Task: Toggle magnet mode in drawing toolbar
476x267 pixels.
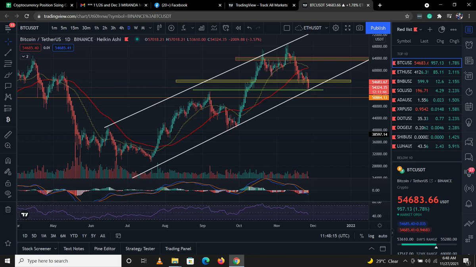Action: click(8, 161)
